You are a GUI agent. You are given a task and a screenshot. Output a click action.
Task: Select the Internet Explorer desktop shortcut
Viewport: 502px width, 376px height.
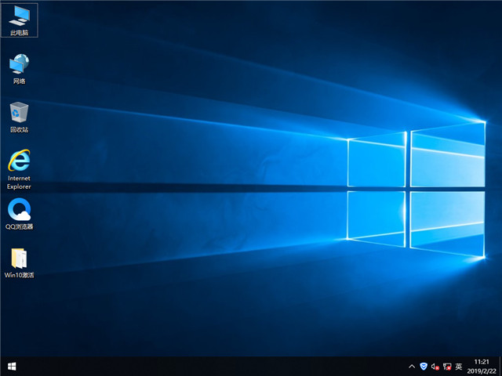click(19, 169)
